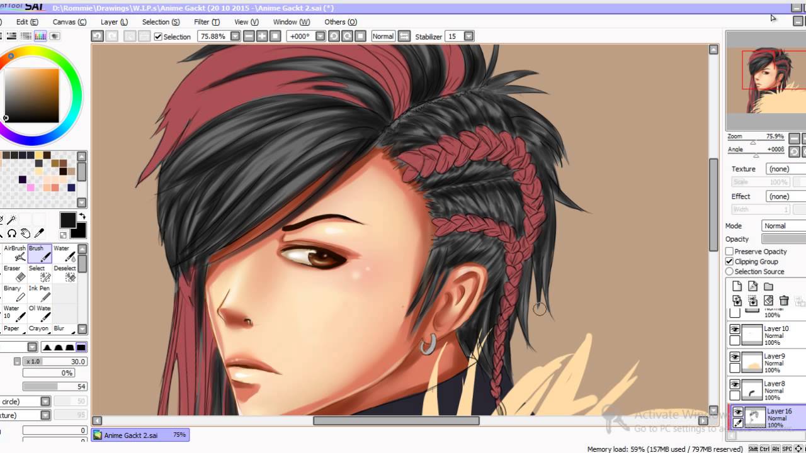Open the rotation angle dropdown
806x453 pixels.
tap(319, 36)
